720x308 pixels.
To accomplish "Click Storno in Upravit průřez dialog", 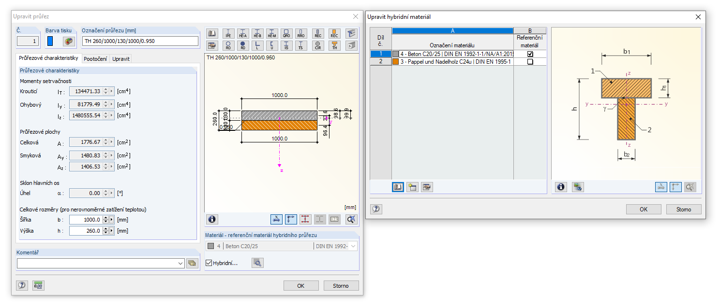I will (341, 286).
